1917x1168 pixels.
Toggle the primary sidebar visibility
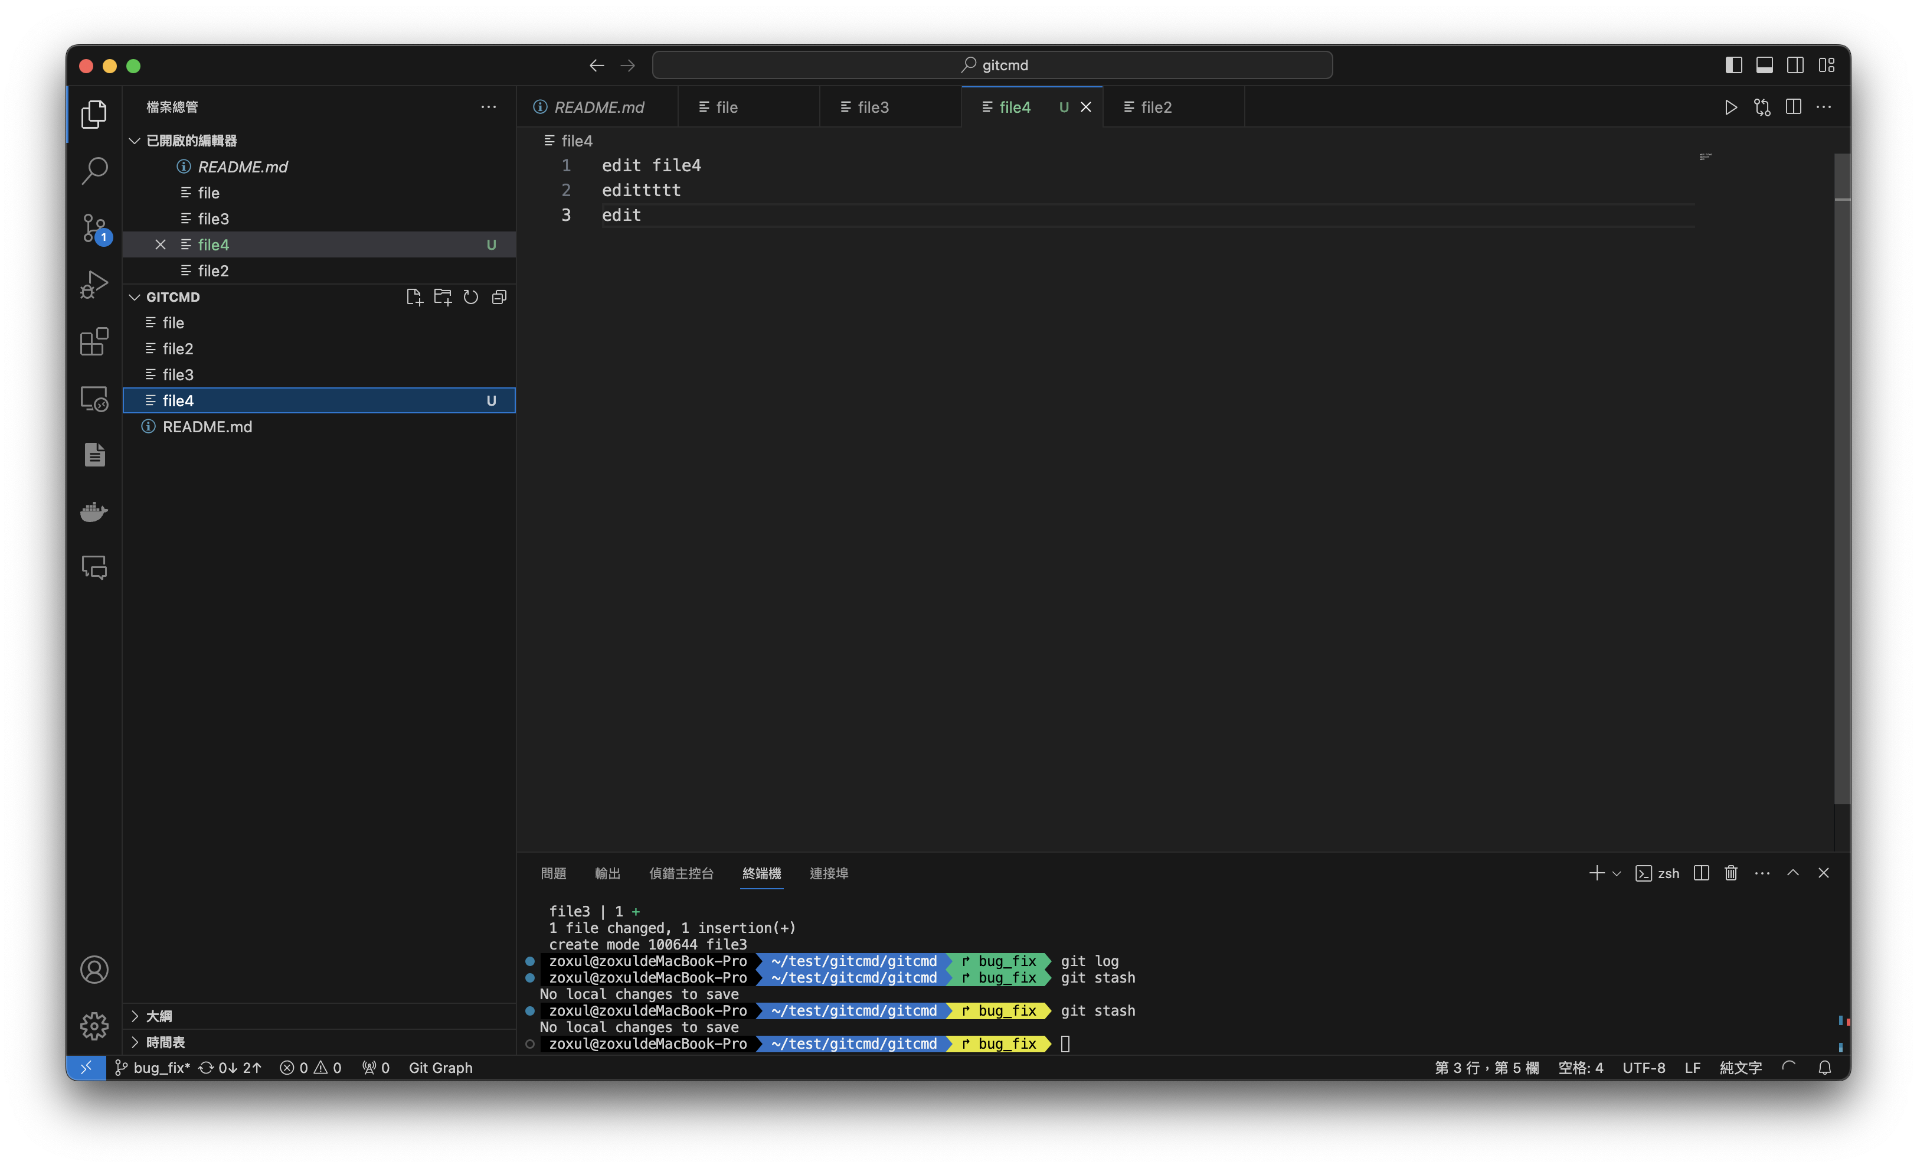click(1733, 66)
